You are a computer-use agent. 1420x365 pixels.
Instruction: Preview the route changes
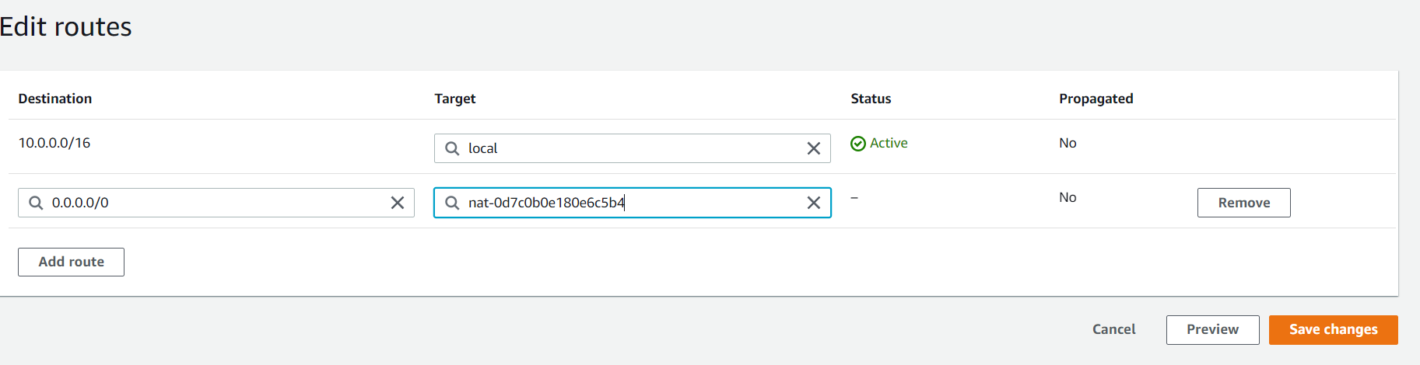(x=1212, y=329)
